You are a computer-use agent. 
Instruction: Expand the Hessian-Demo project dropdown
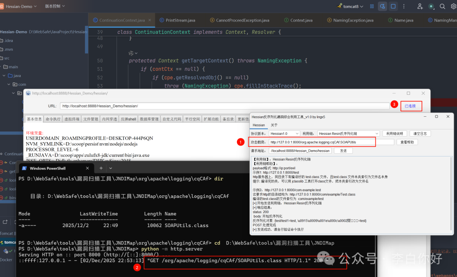coord(21,6)
